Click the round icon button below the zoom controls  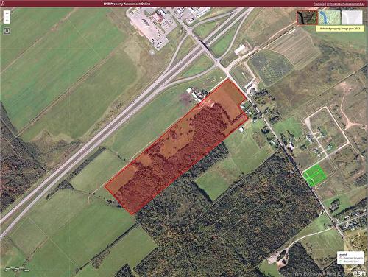click(x=7, y=31)
